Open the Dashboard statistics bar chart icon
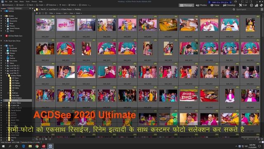This screenshot has width=264, height=149. point(257,5)
